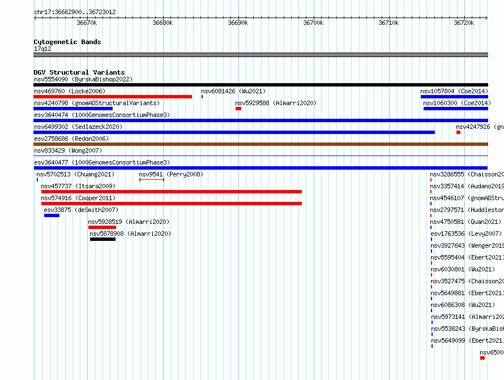Open nsv5649881 Ebert2021 label
The image size is (504, 380).
click(x=467, y=293)
